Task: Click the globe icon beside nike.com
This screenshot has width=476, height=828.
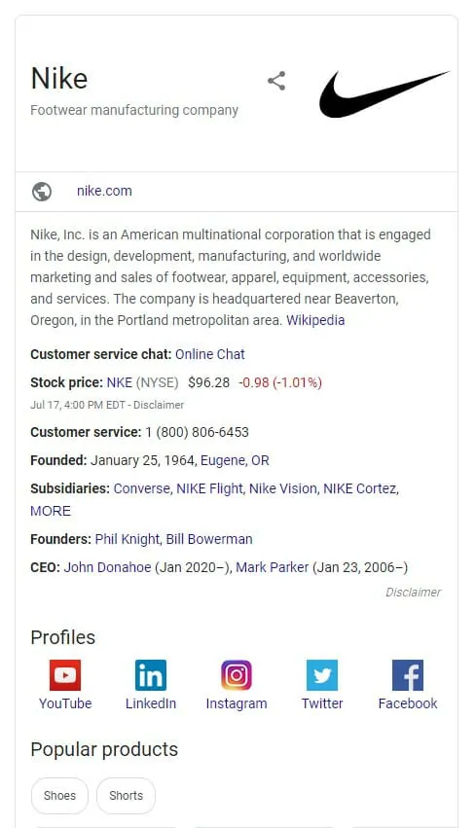Action: [x=42, y=191]
